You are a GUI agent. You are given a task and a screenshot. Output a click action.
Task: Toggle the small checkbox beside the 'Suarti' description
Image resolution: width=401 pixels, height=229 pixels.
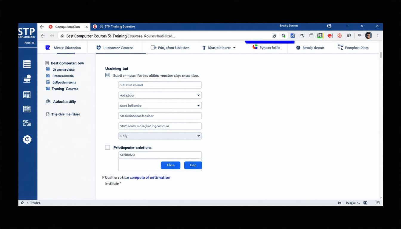tap(108, 75)
